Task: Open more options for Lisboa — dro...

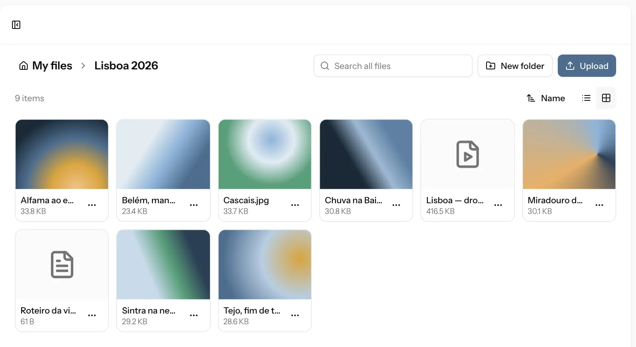Action: click(x=498, y=205)
